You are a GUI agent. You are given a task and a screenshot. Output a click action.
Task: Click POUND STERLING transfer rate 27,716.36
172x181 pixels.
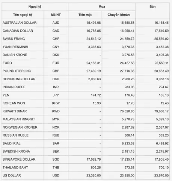click(x=127, y=71)
